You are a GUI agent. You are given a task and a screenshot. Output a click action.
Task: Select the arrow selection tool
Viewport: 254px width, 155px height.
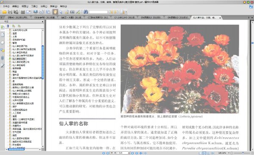61,12
